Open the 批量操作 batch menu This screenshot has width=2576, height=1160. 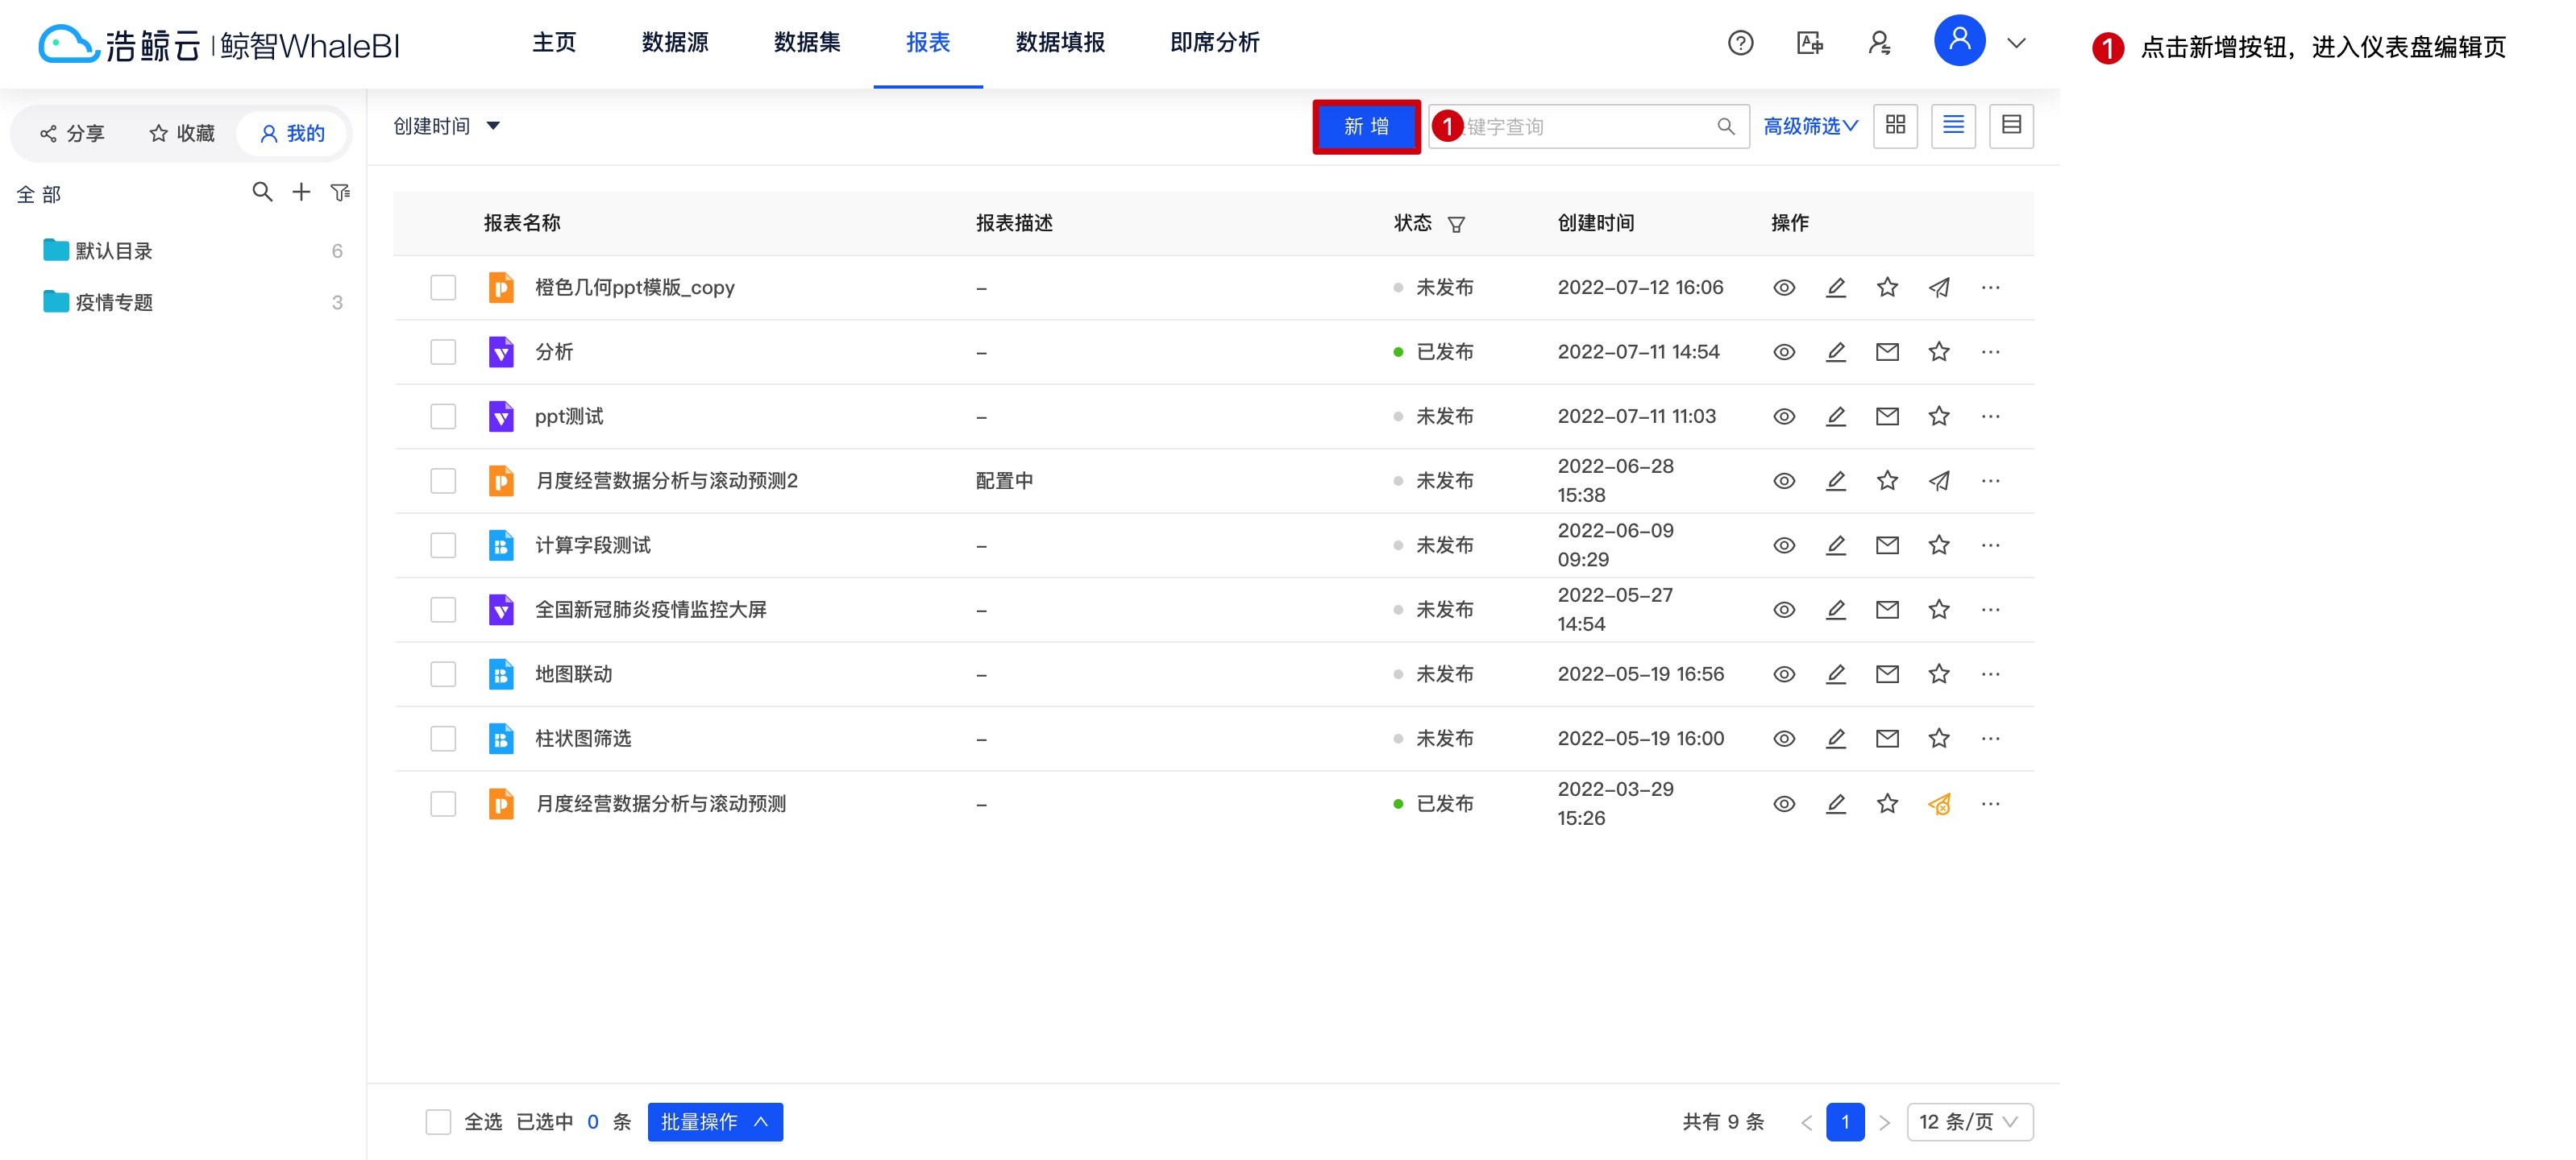(x=715, y=1122)
